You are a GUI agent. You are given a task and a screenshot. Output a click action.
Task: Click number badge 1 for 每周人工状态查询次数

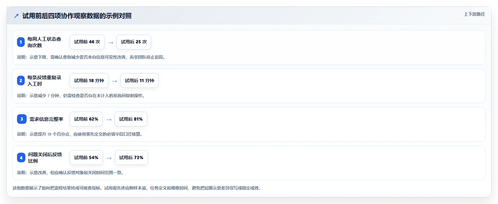pos(21,42)
